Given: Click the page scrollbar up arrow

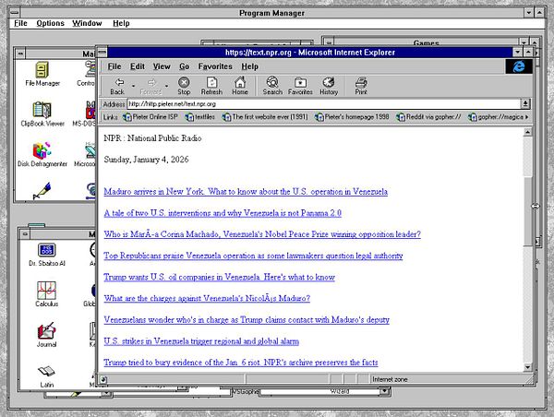Looking at the screenshot, I should pos(527,133).
